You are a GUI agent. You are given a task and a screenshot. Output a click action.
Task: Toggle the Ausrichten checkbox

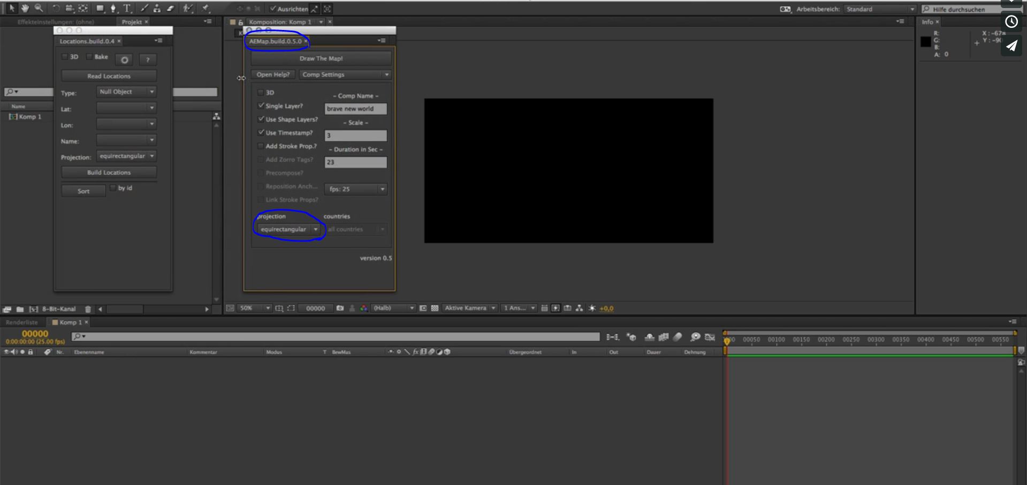tap(273, 9)
